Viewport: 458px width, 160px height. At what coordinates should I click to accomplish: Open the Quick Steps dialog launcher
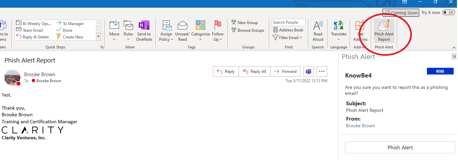point(102,47)
